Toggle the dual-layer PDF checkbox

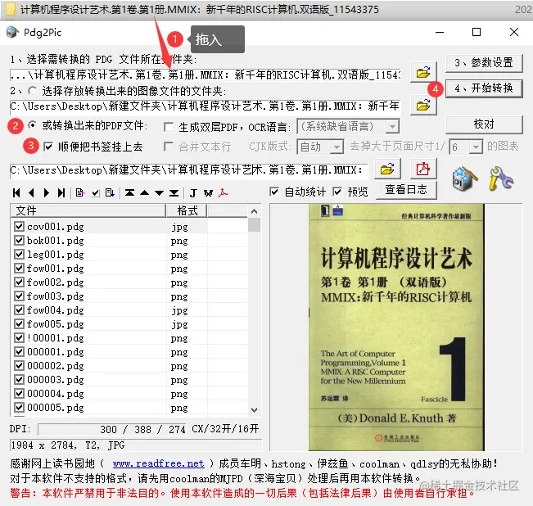tap(169, 127)
